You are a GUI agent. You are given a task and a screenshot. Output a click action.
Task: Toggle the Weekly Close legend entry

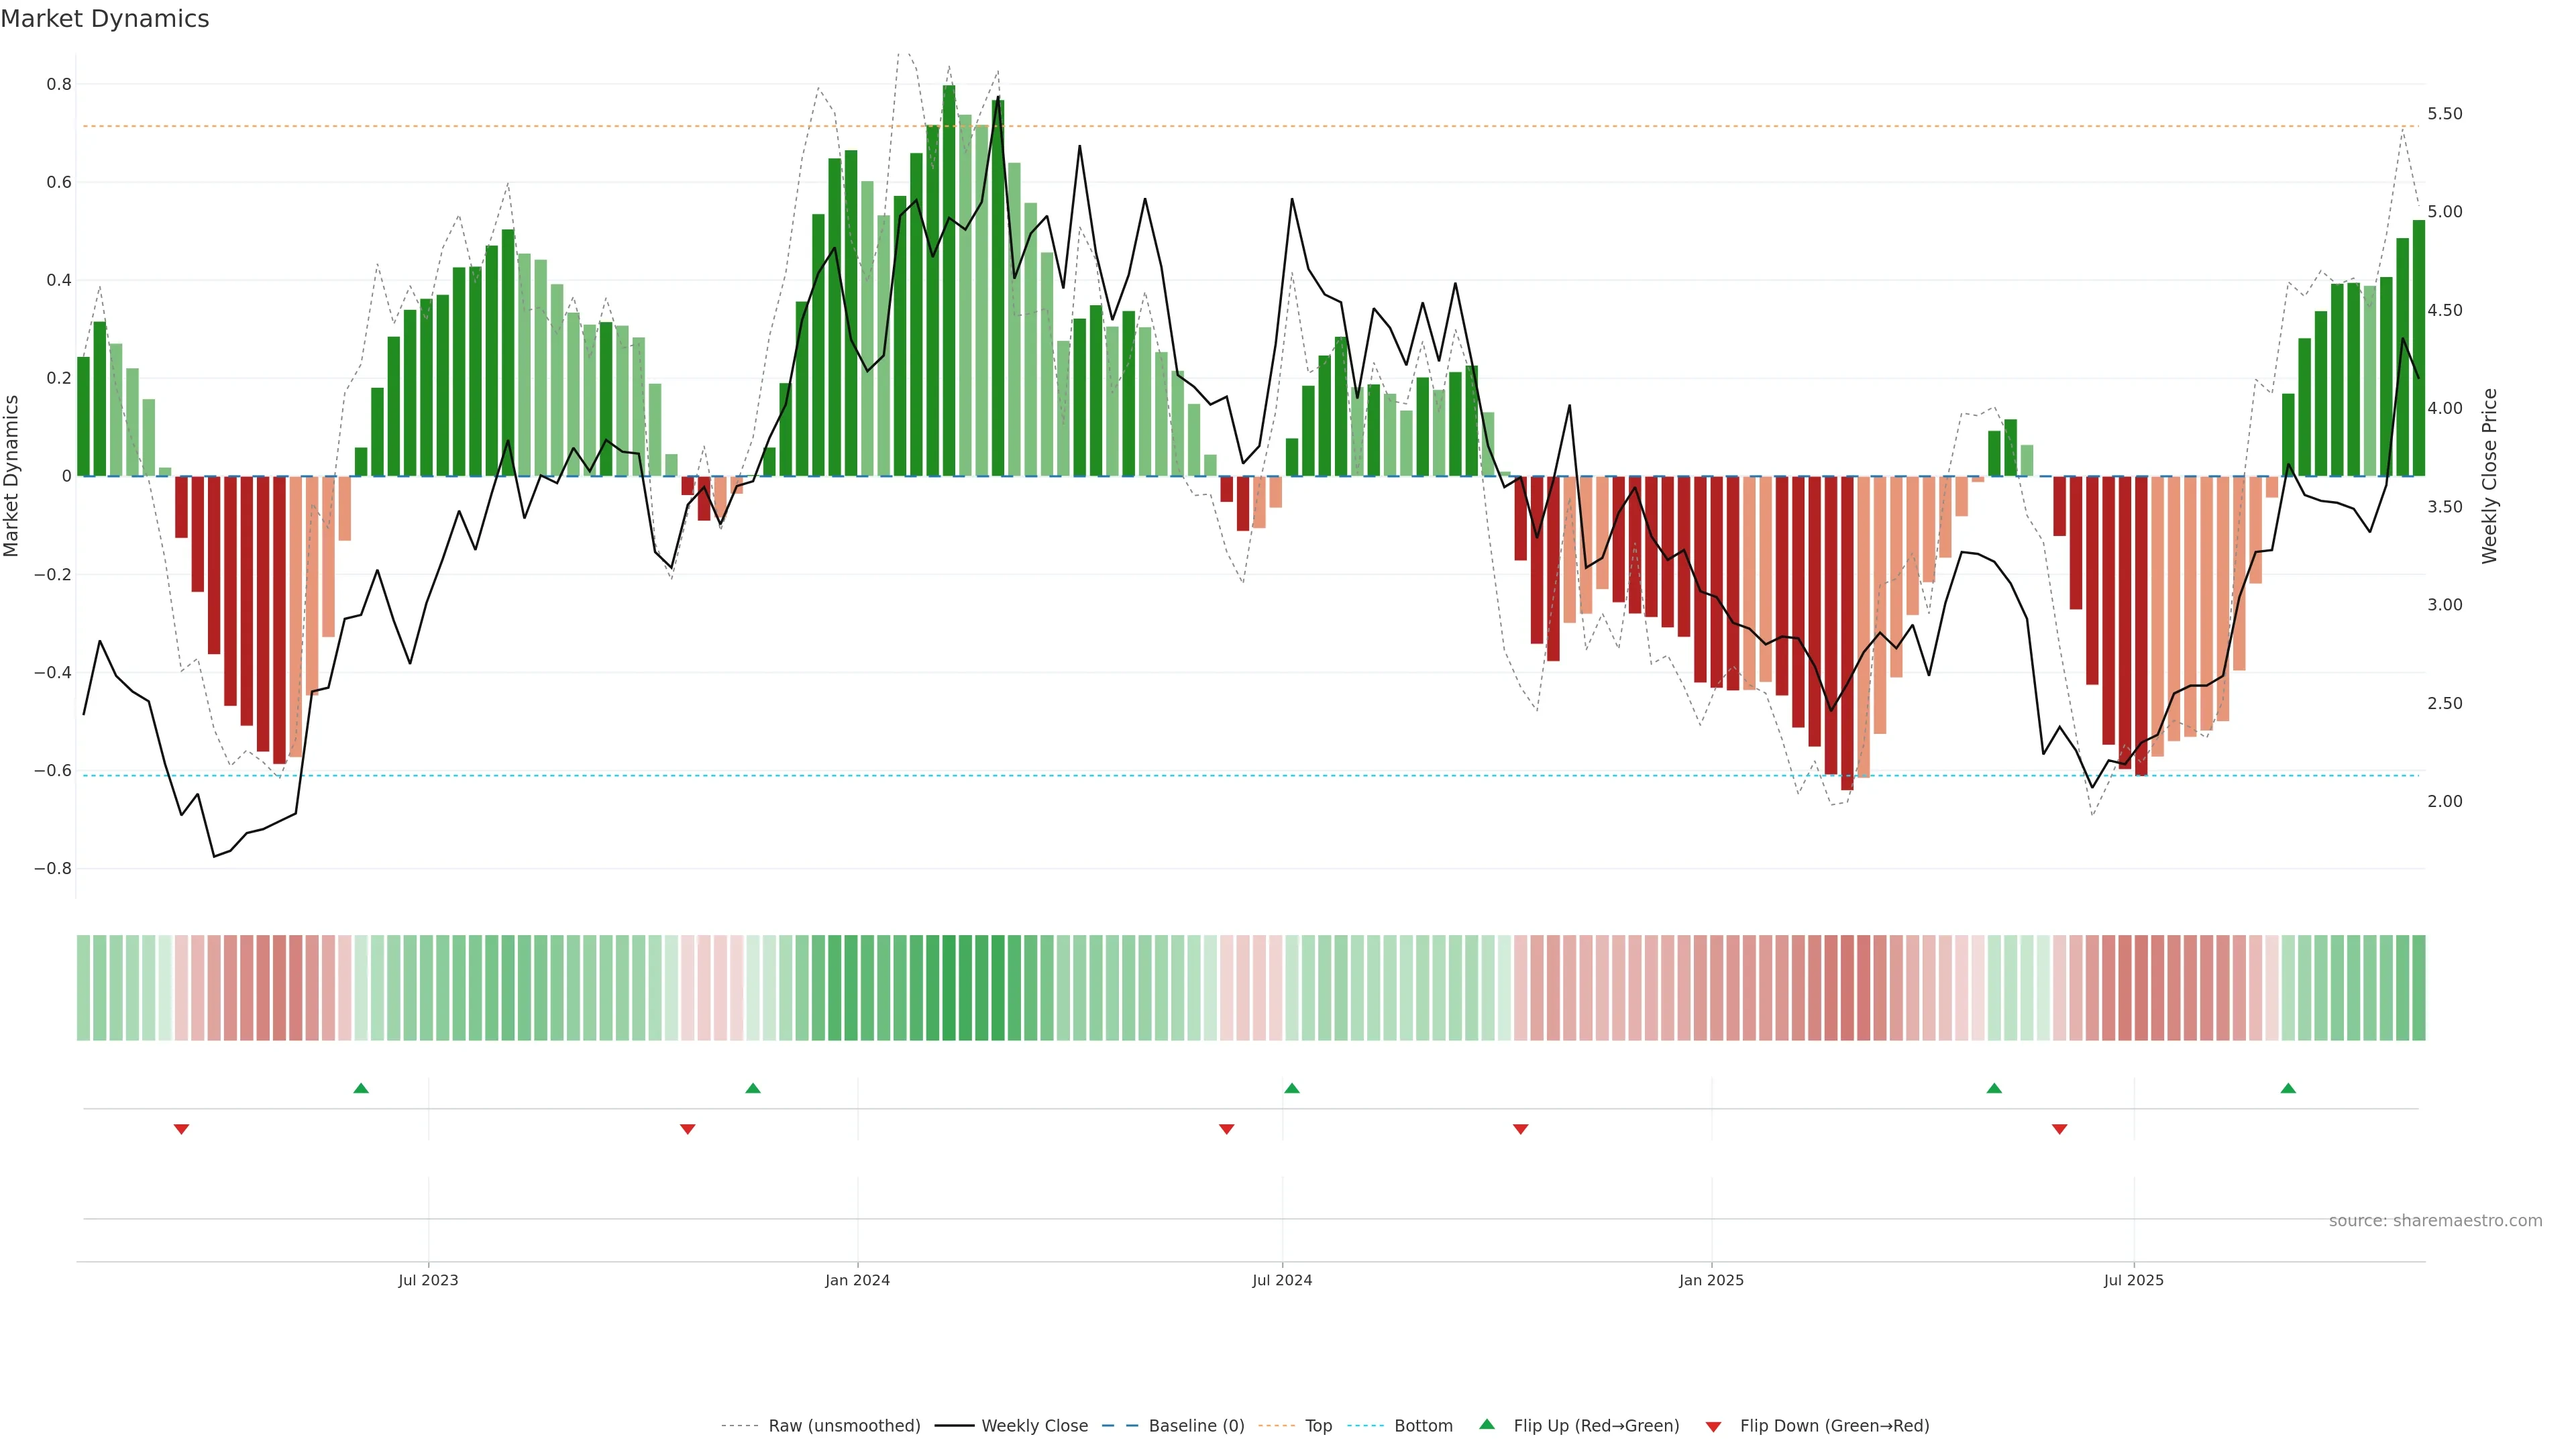pyautogui.click(x=1034, y=1426)
